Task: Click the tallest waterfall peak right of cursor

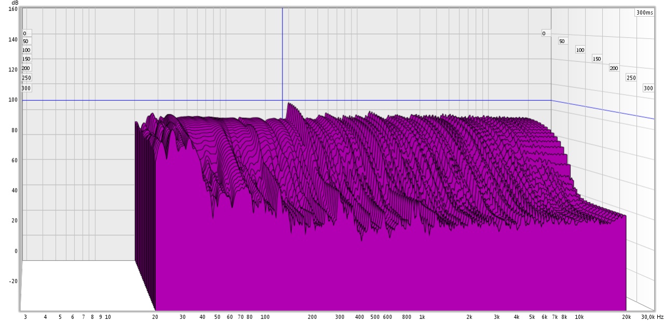Action: pos(290,104)
